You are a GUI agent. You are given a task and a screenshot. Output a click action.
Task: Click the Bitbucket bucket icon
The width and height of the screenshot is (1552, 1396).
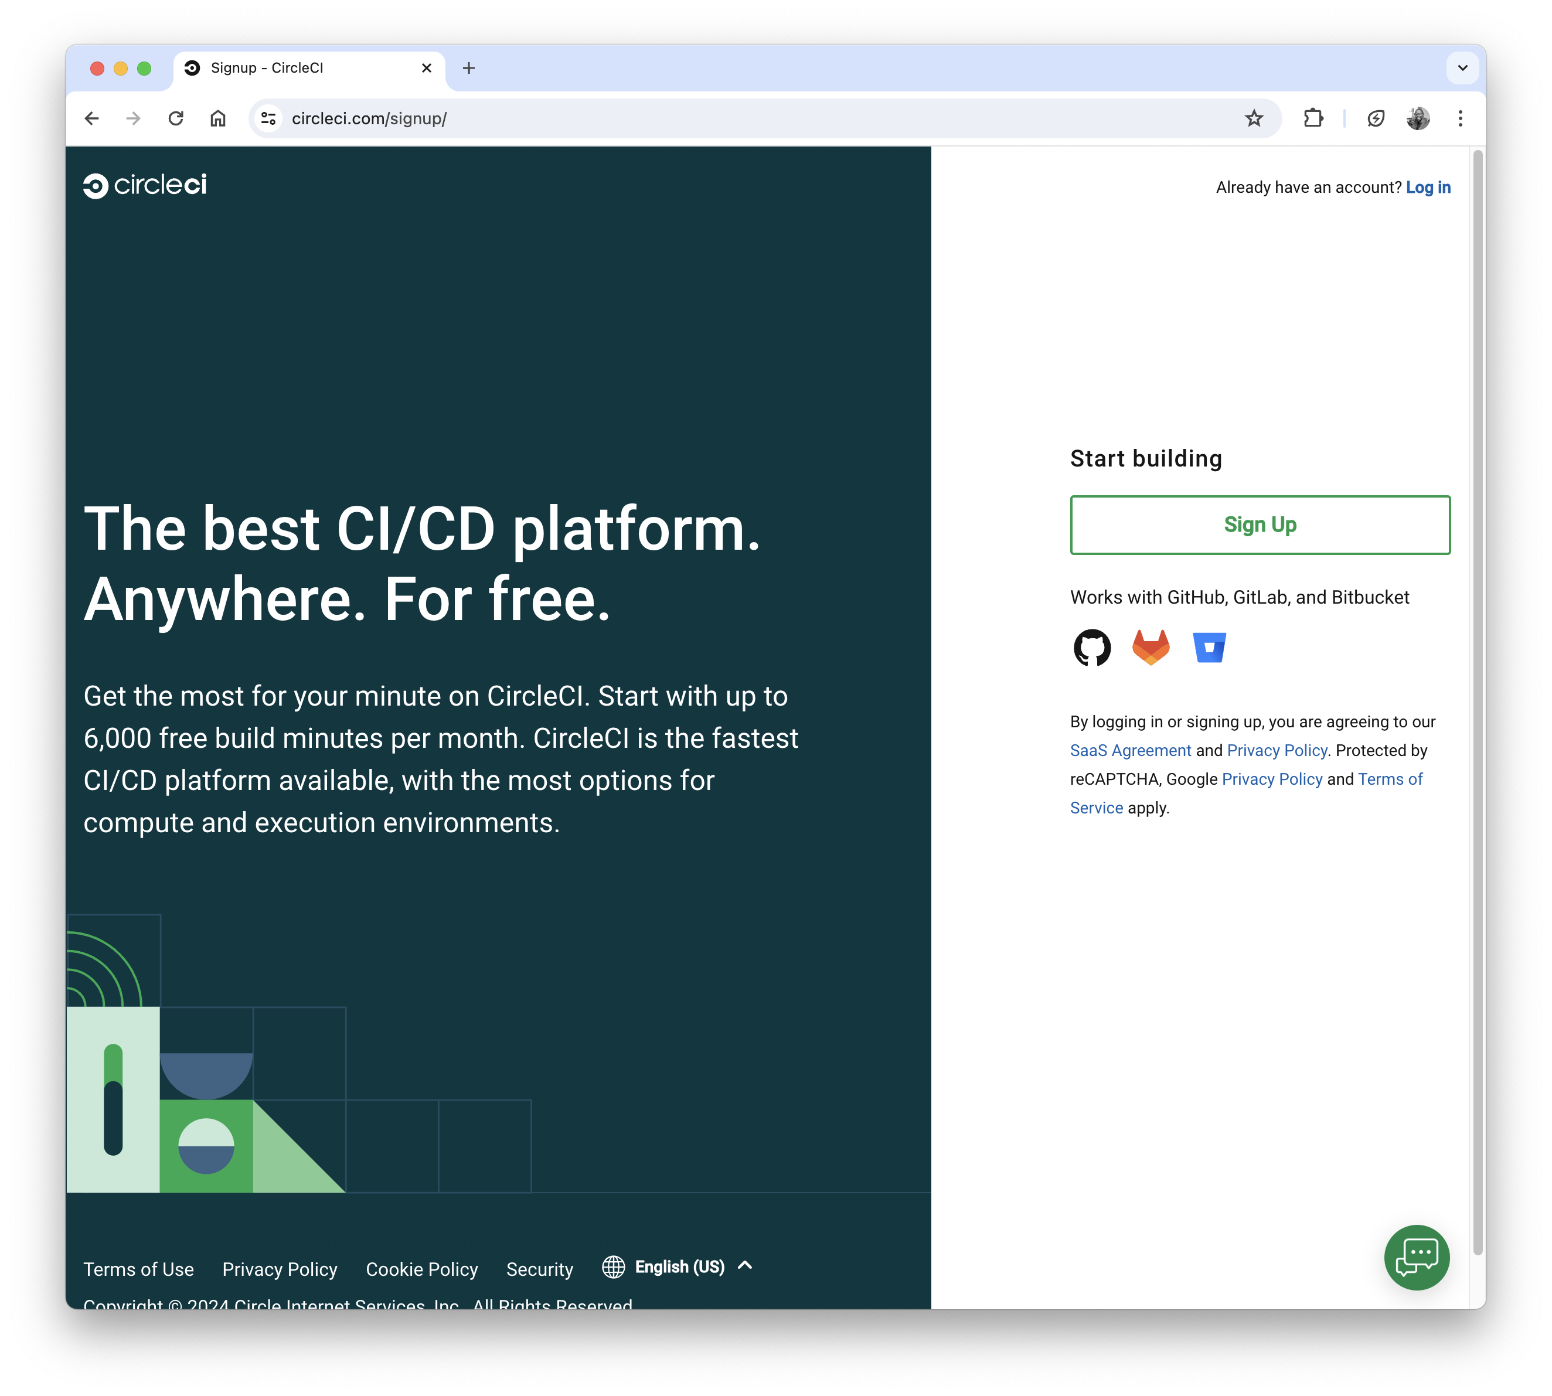(1209, 648)
